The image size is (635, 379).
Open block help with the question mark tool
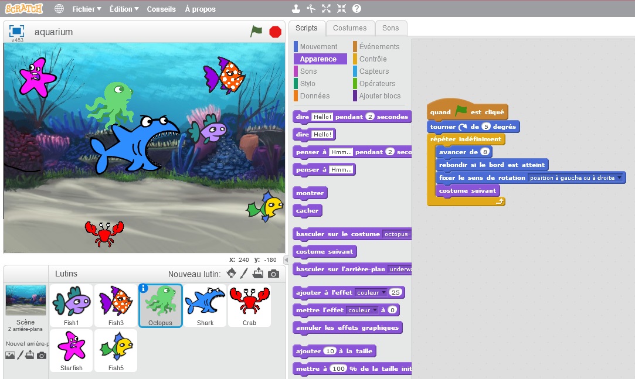coord(357,9)
